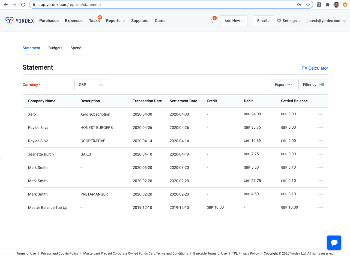
Task: Click the 2019-12-10 transaction date
Action: coord(142,208)
